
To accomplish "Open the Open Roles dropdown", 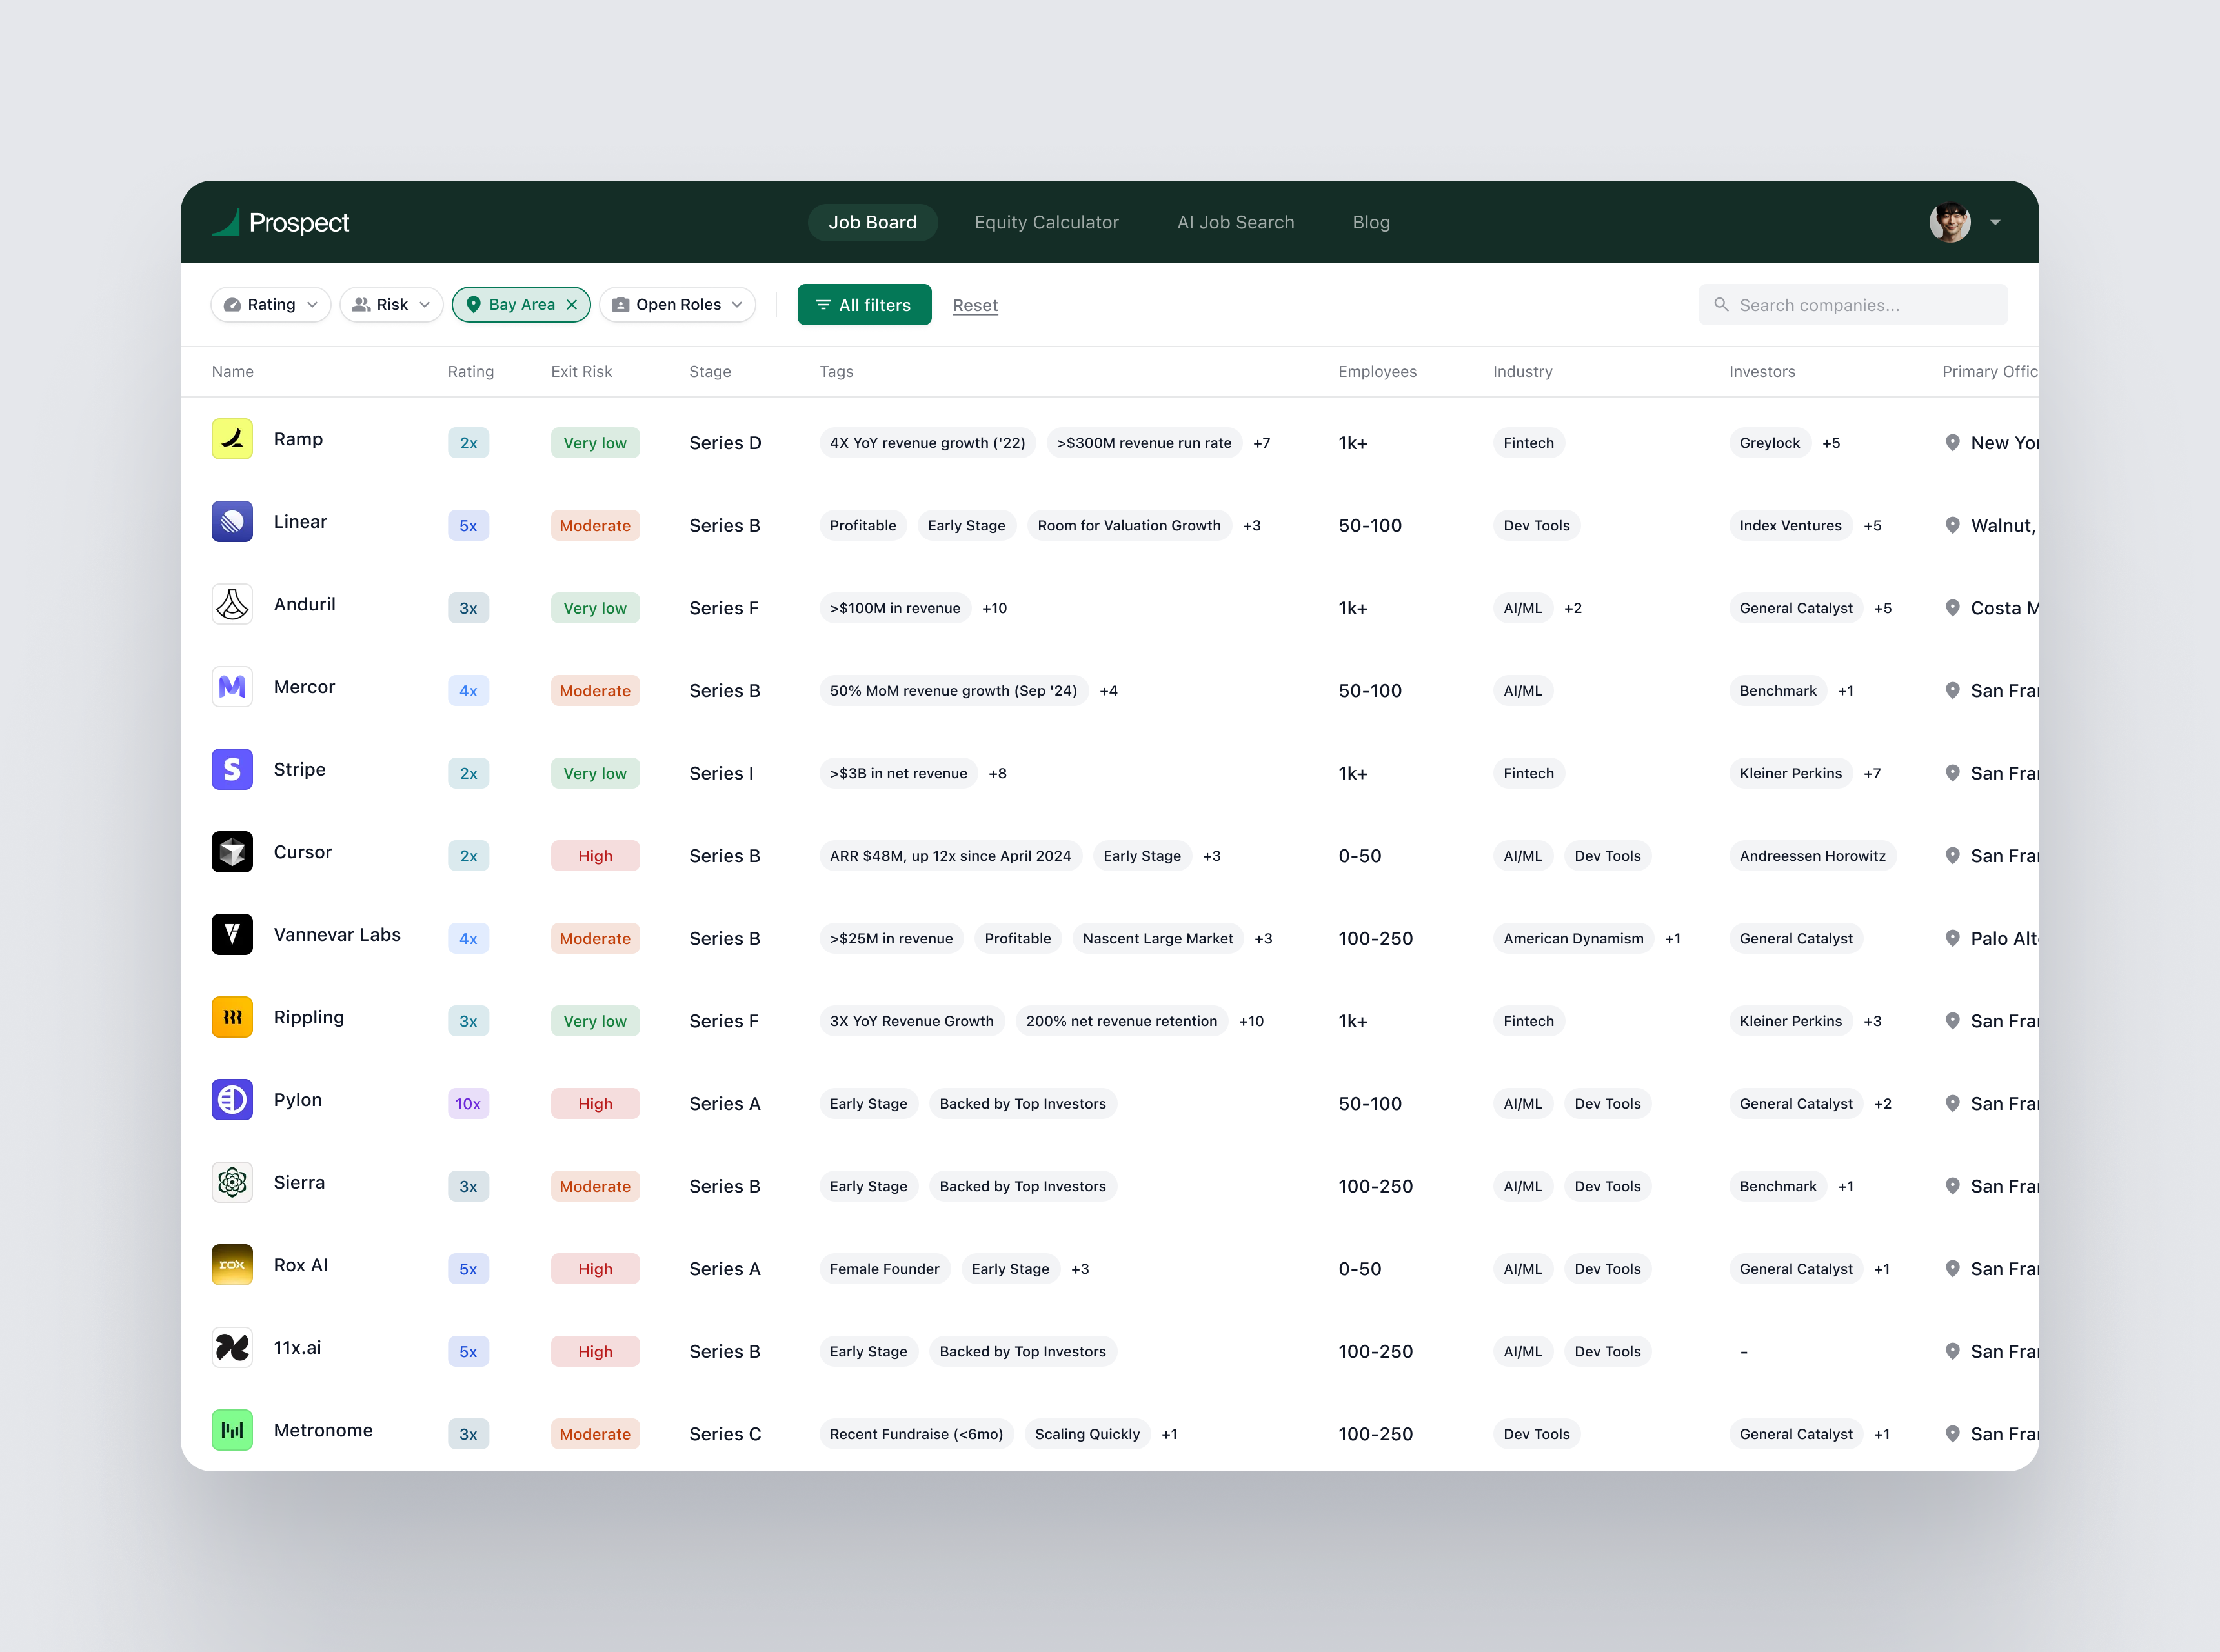I will [677, 304].
